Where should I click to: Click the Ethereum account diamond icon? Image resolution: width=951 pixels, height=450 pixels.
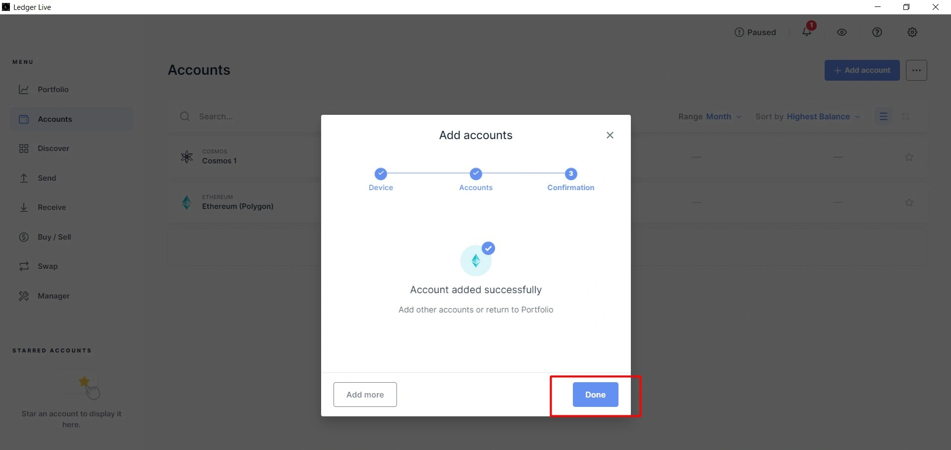tap(187, 202)
